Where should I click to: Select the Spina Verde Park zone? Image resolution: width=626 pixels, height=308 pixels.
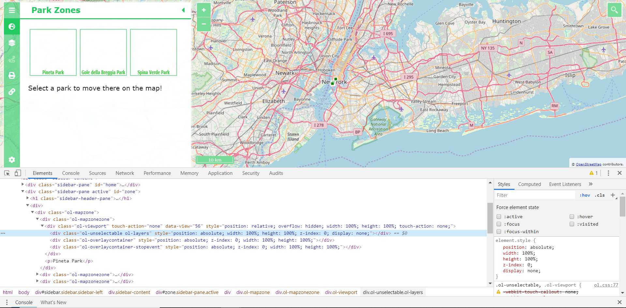pyautogui.click(x=153, y=52)
